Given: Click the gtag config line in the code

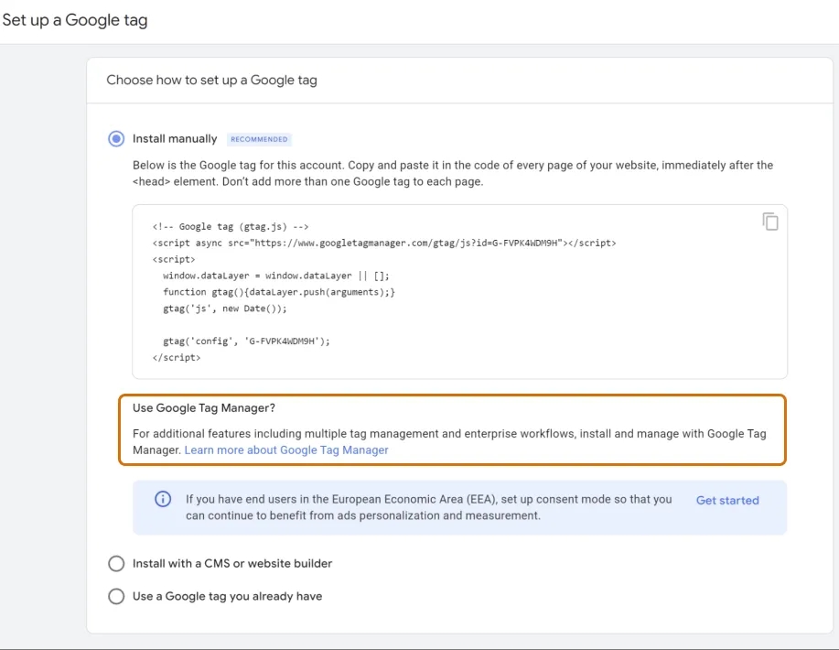Looking at the screenshot, I should (x=247, y=341).
